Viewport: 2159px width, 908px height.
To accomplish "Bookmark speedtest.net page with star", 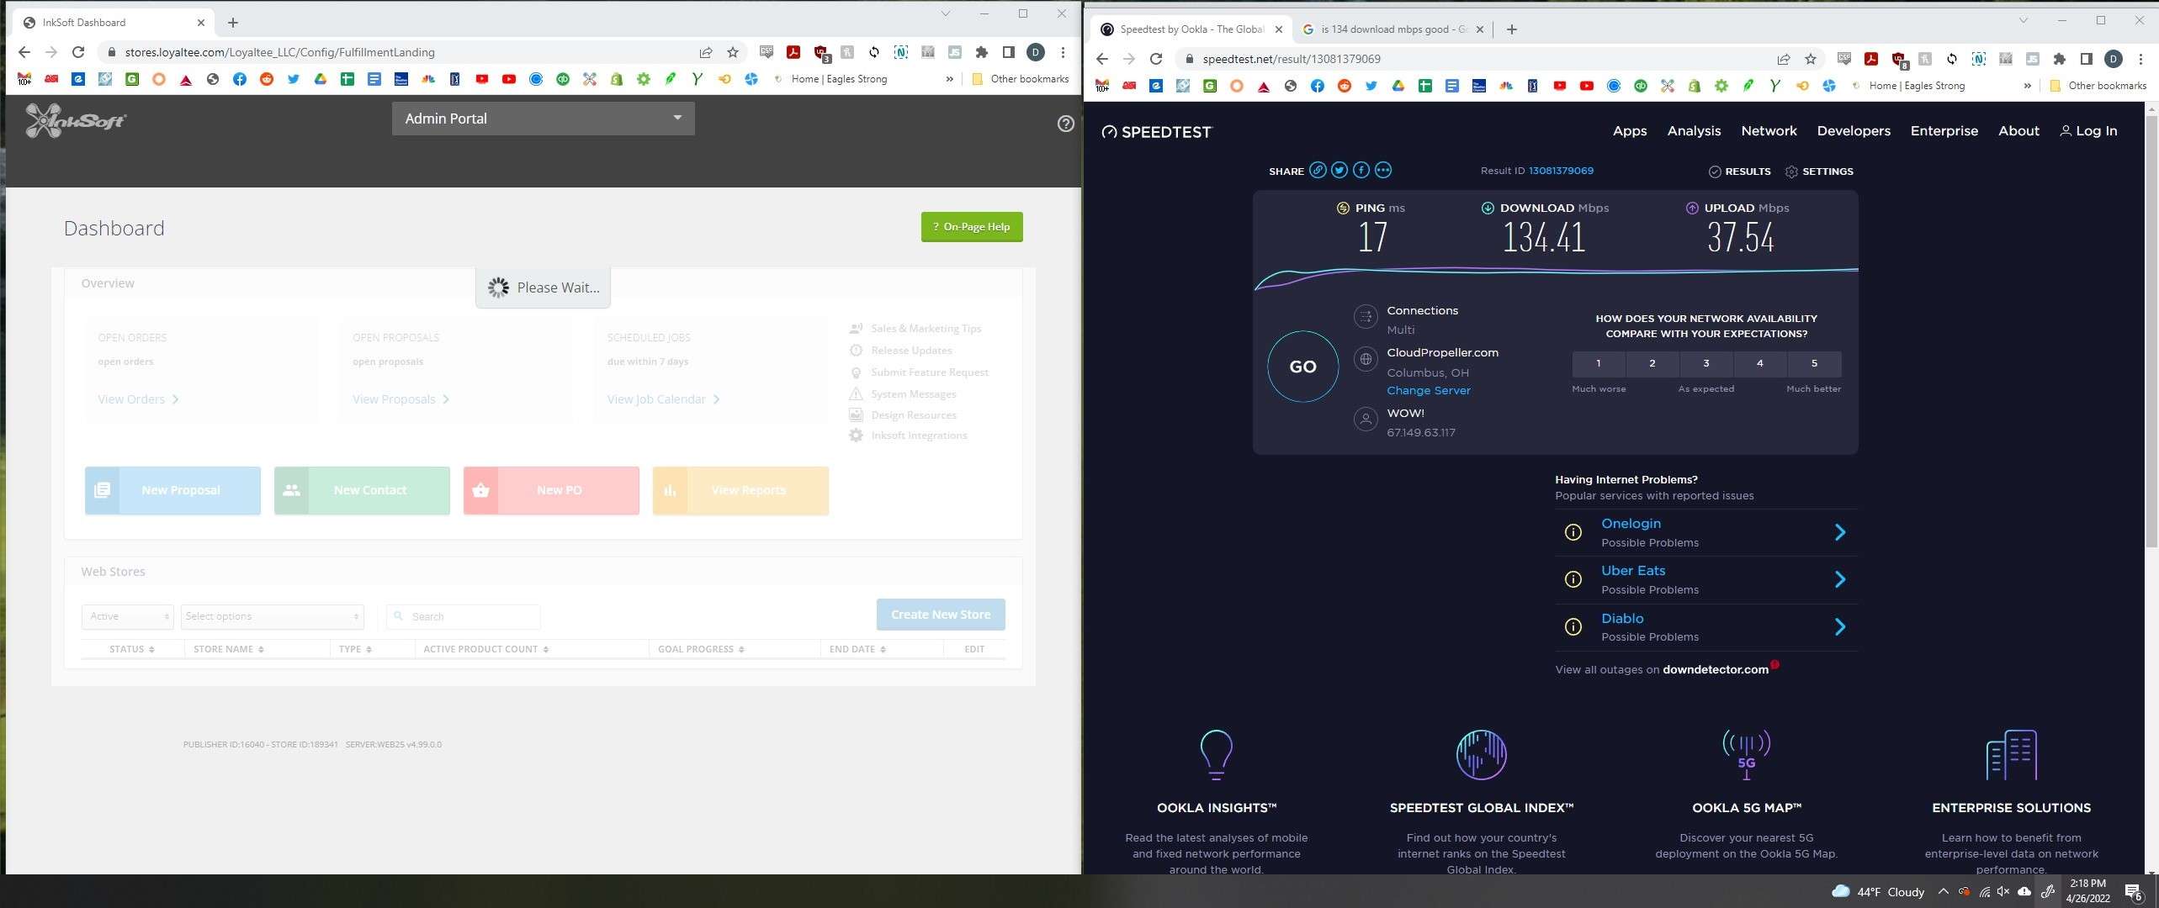I will coord(1811,59).
